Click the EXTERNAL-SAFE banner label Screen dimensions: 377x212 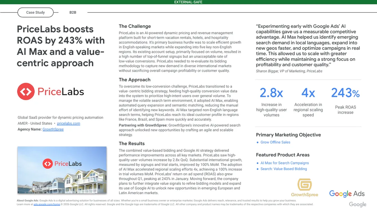pos(188,2)
